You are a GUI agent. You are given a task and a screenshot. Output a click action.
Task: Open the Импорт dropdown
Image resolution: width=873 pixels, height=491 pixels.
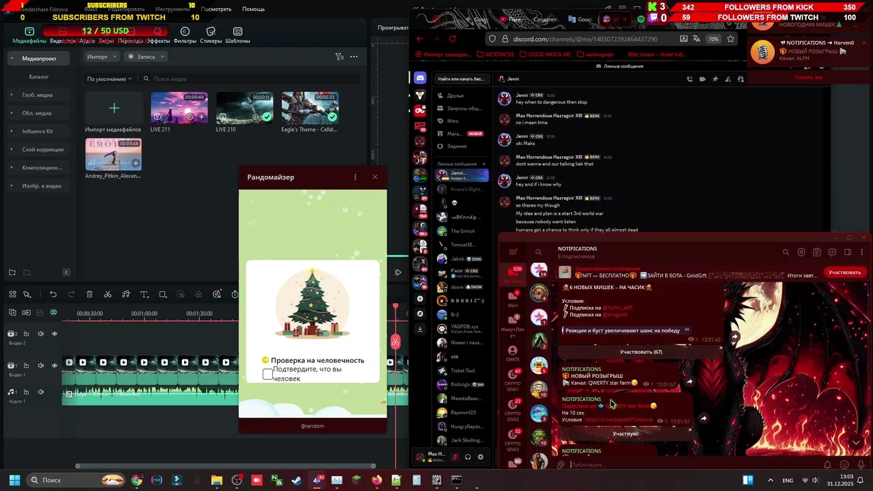(x=102, y=57)
